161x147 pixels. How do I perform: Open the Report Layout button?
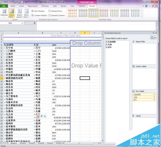coord(20,13)
